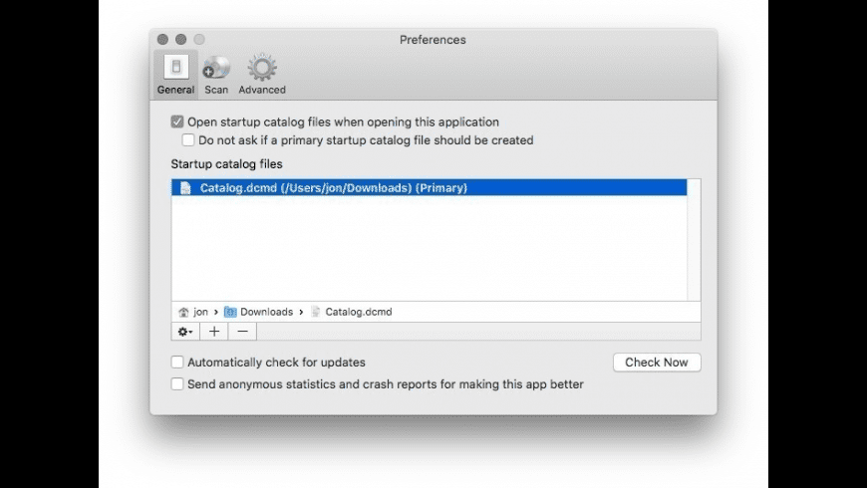The width and height of the screenshot is (867, 488).
Task: Enable Send anonymous statistics checkbox
Action: [177, 383]
